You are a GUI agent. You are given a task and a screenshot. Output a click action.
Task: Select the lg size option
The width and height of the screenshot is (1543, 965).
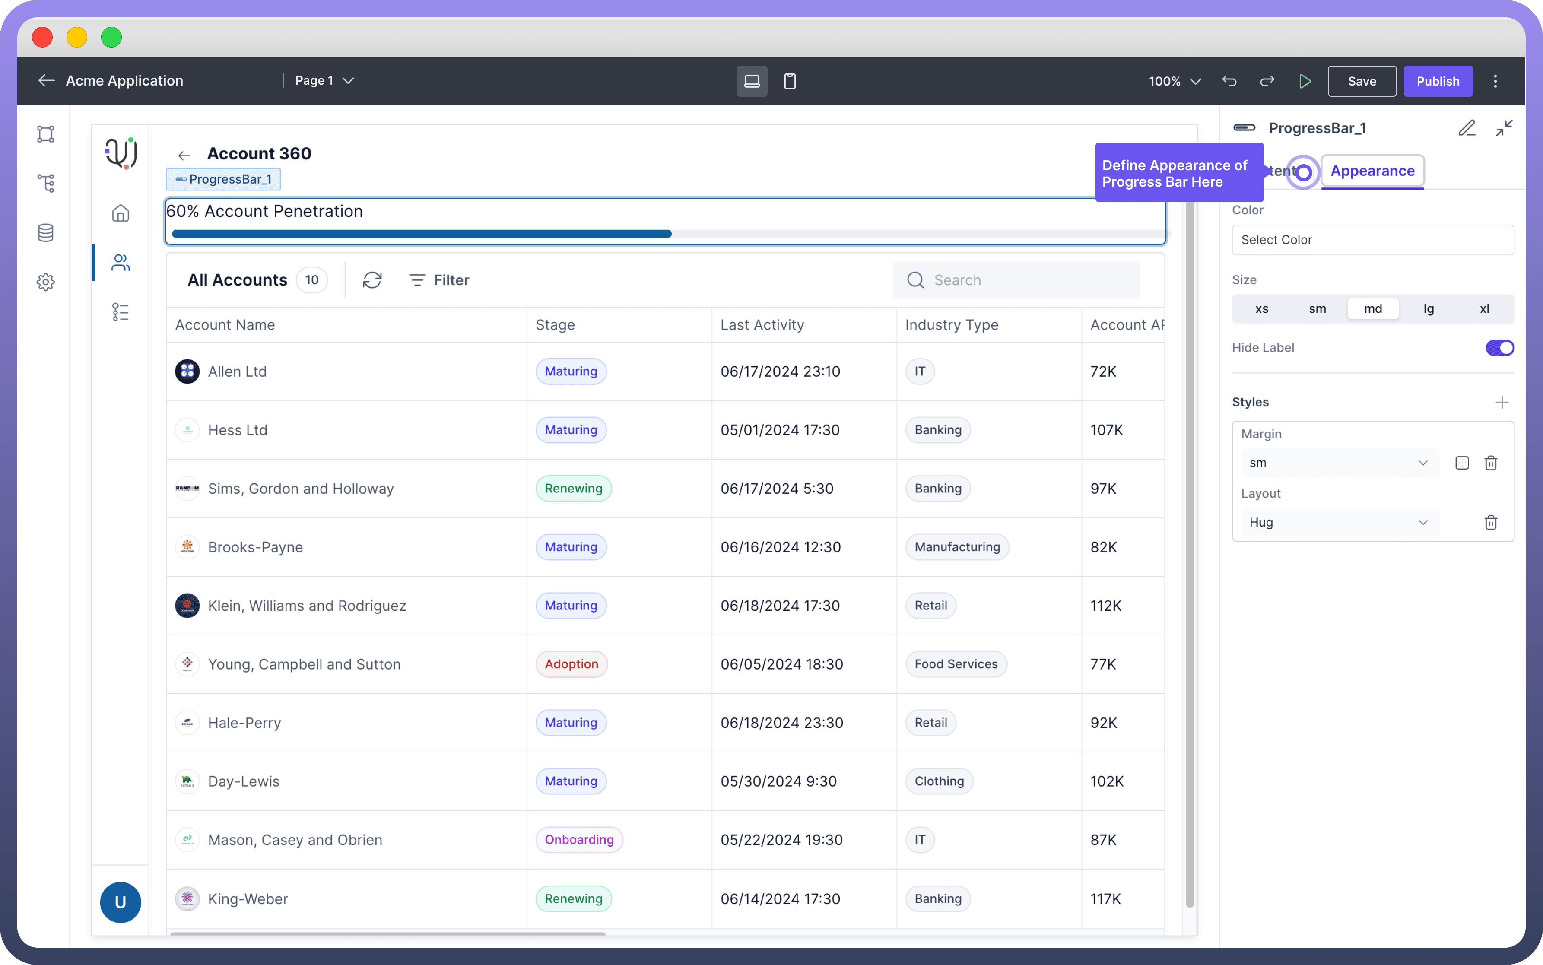(1429, 309)
